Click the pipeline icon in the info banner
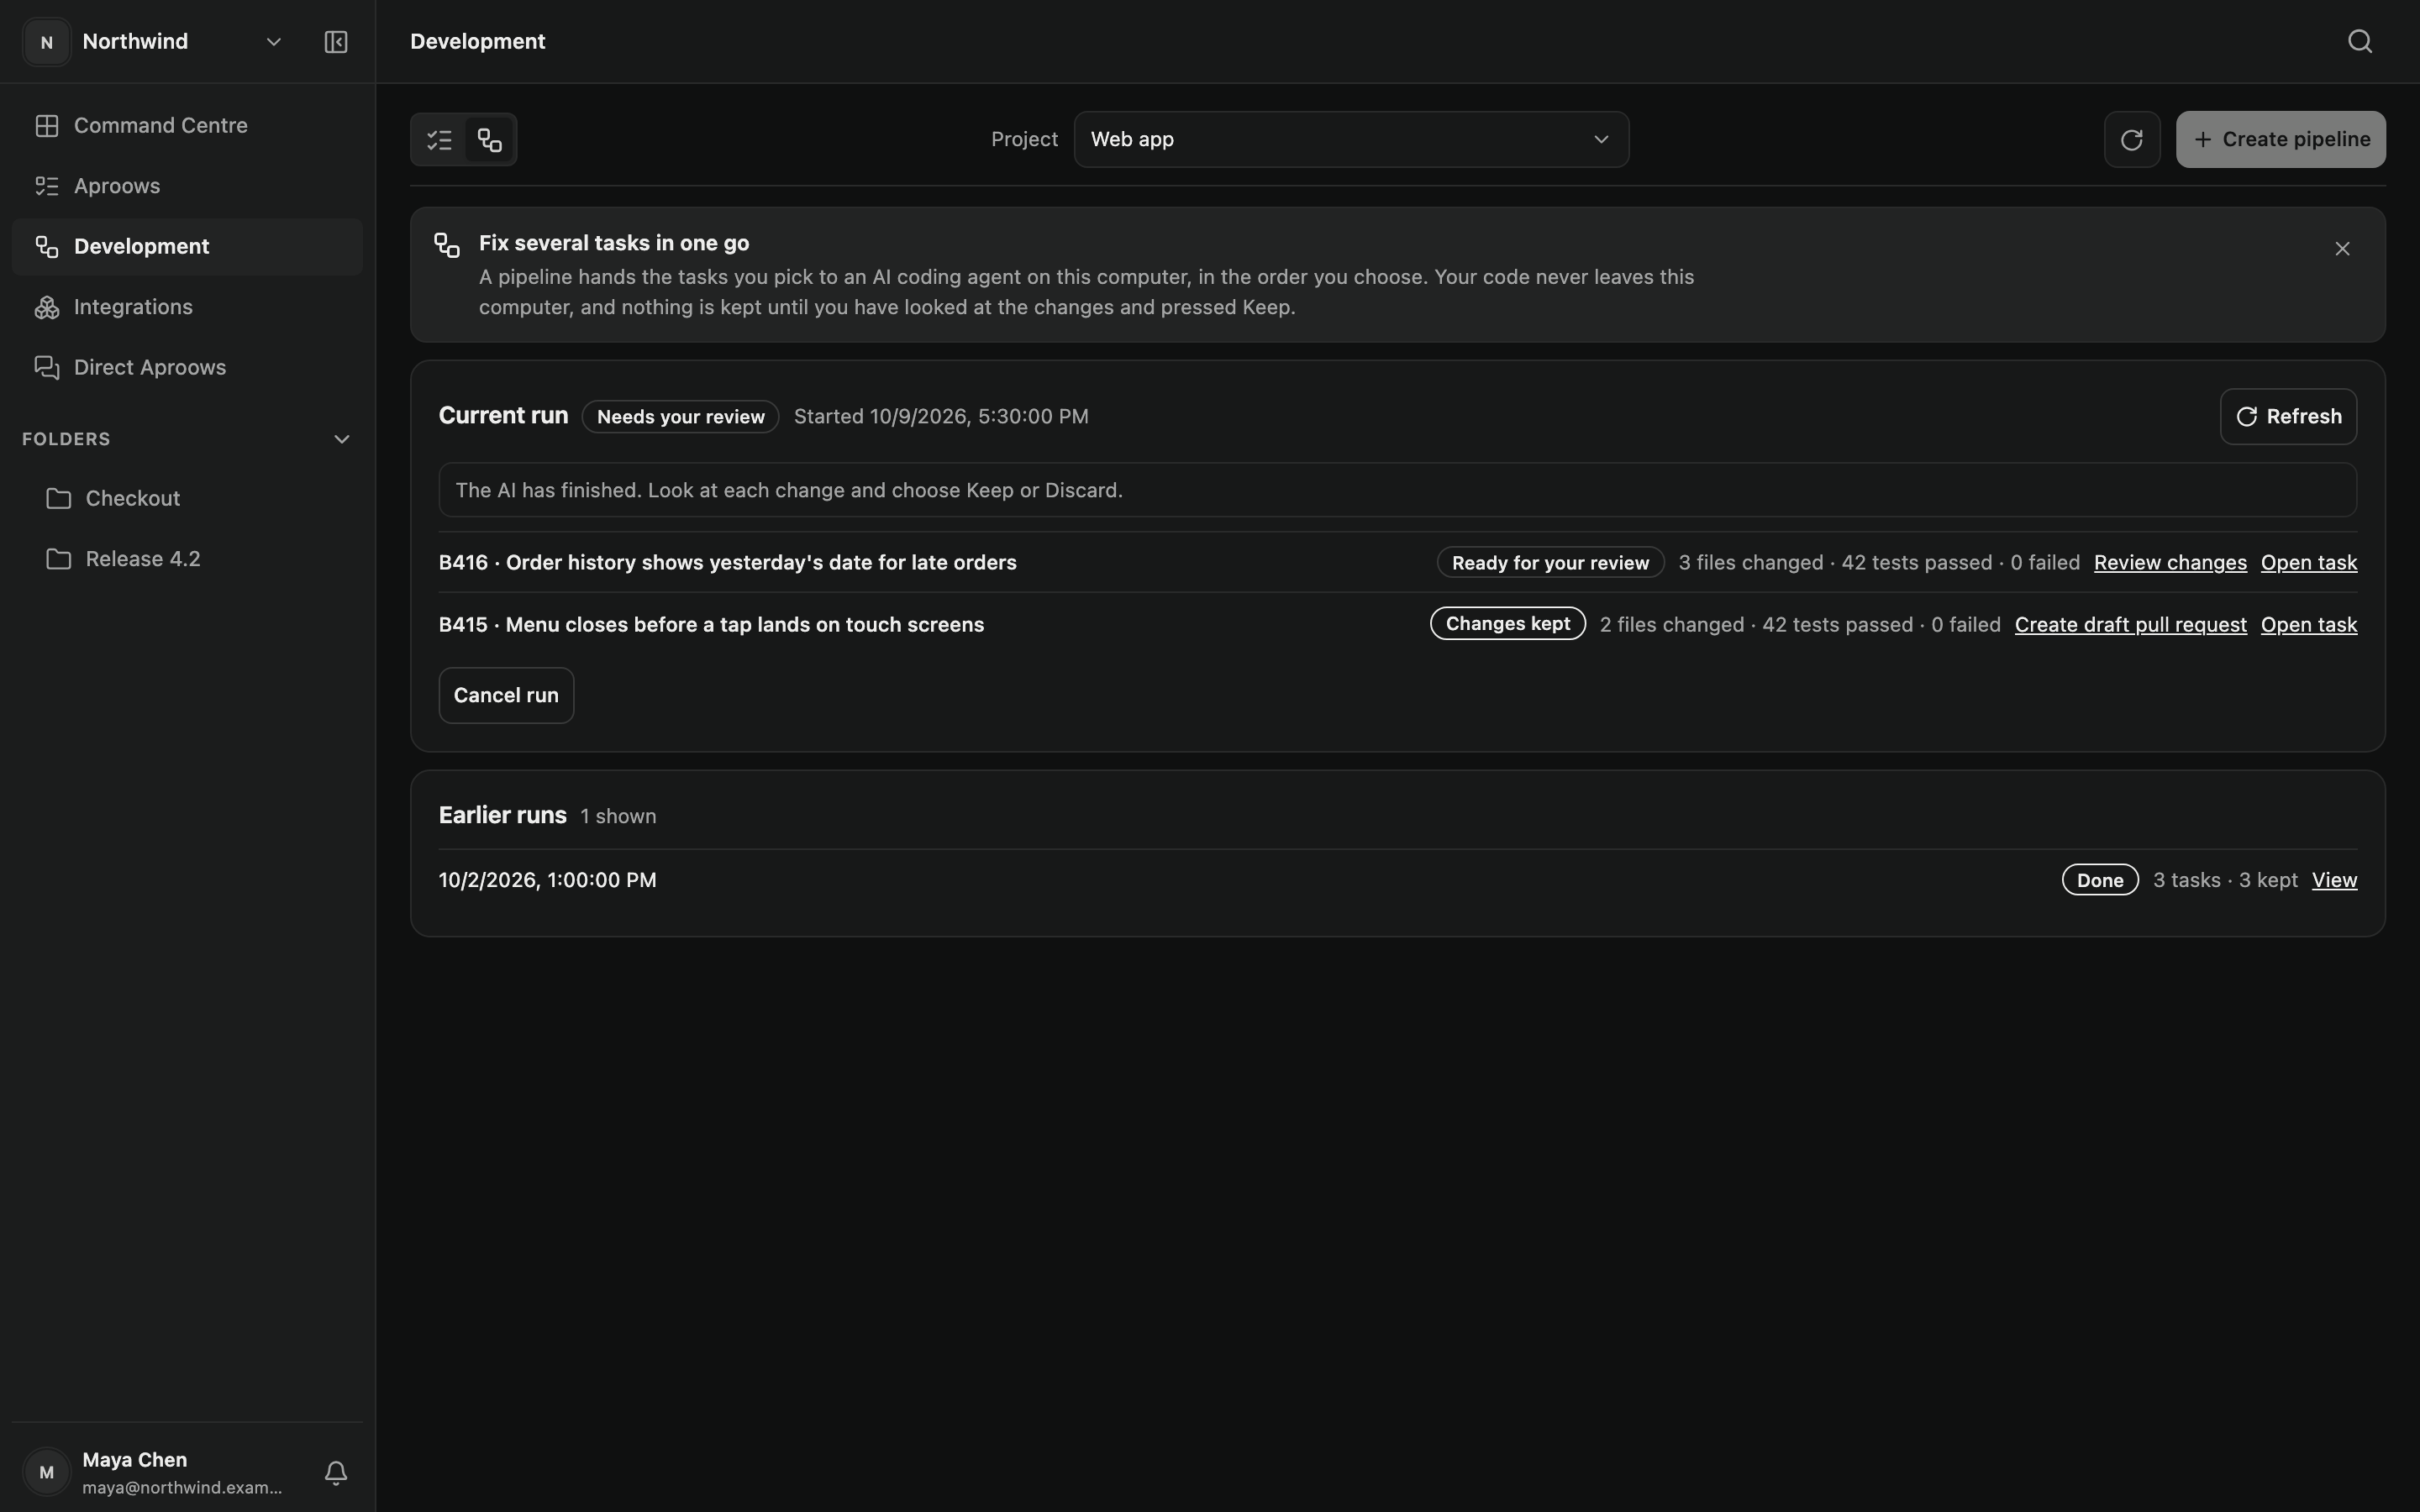The width and height of the screenshot is (2420, 1512). (x=447, y=245)
